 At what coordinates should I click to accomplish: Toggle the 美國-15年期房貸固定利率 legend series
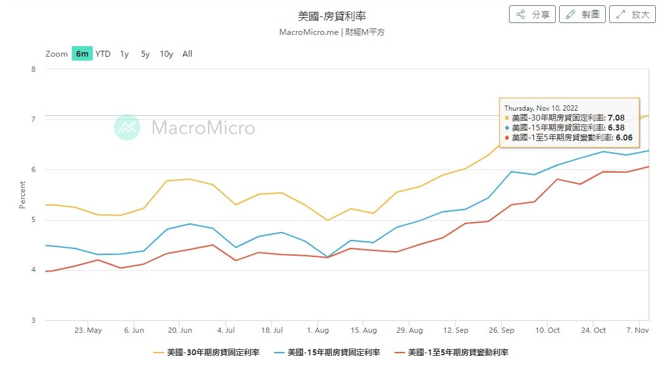[x=327, y=353]
